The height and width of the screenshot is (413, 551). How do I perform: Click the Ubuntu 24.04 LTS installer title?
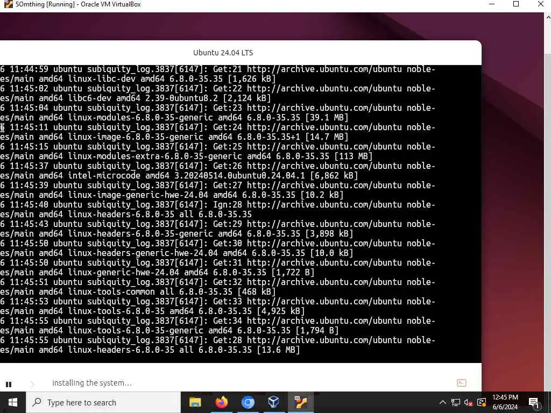click(x=223, y=53)
